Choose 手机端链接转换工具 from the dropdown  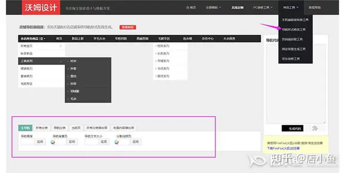(x=295, y=20)
